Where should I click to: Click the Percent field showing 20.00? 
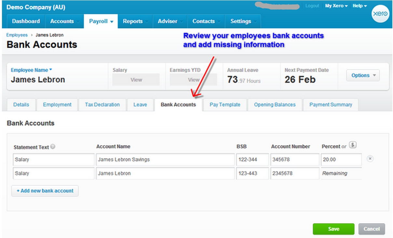pyautogui.click(x=341, y=160)
